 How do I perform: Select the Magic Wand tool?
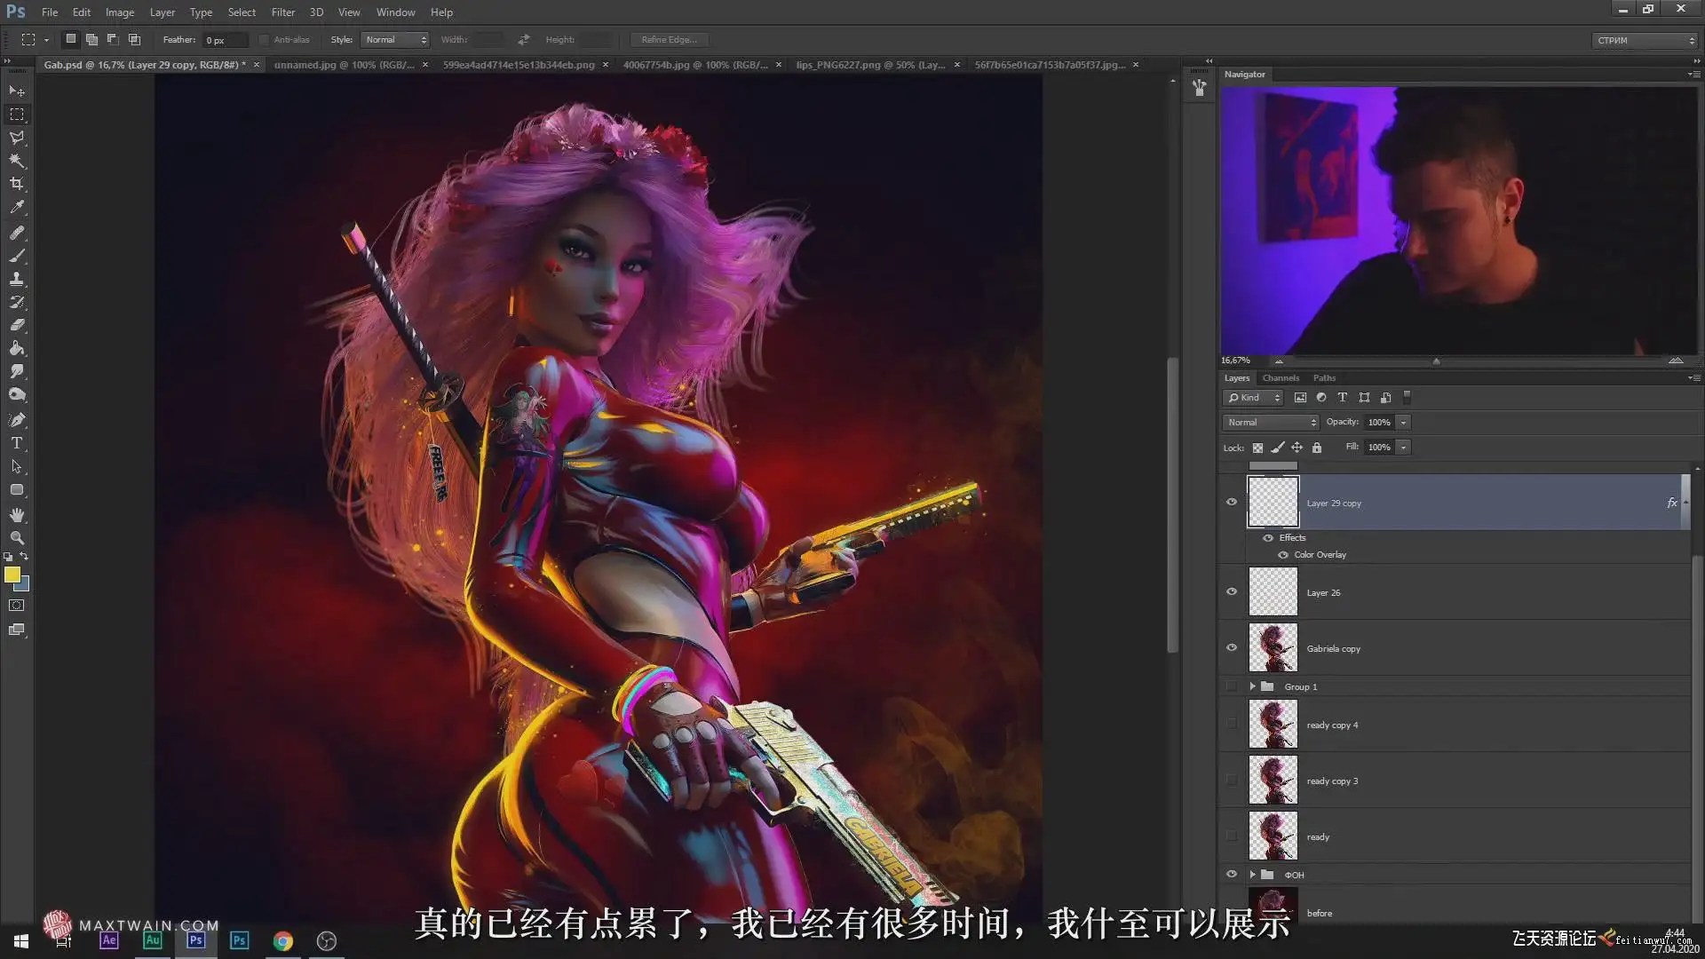click(x=17, y=161)
